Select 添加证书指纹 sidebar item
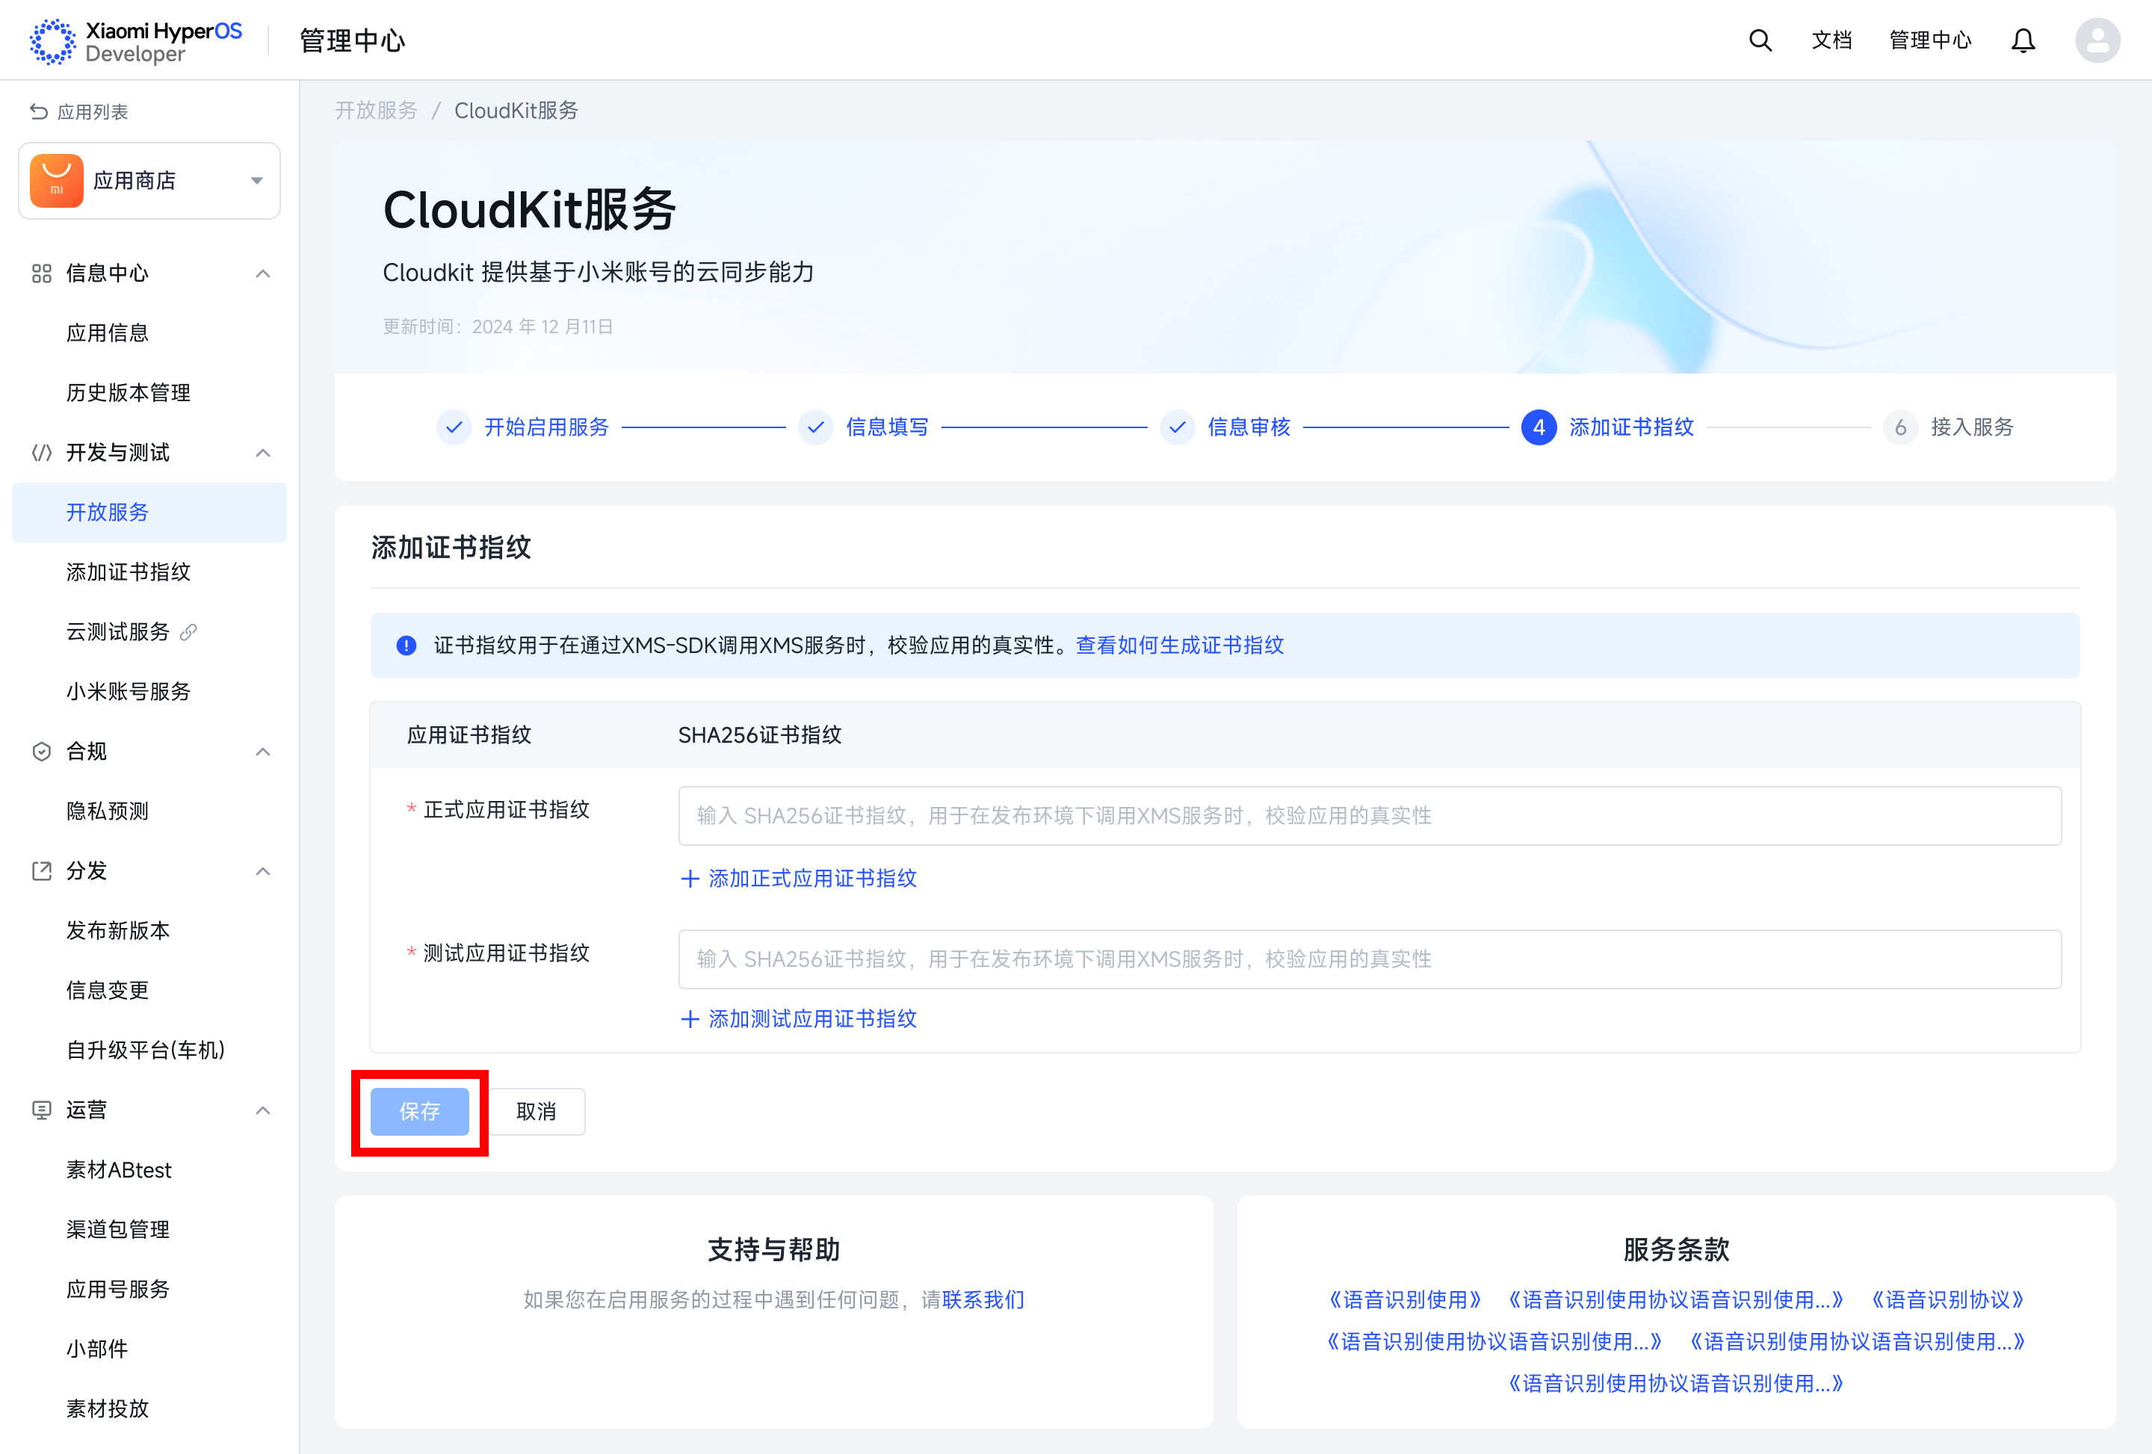 [x=128, y=572]
